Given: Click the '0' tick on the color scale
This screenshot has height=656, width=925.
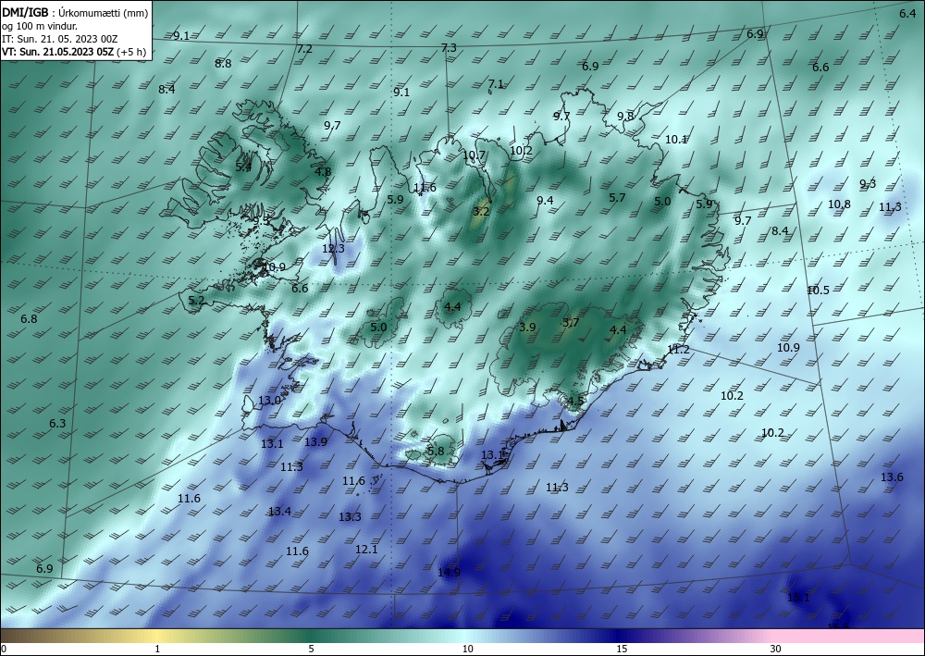Looking at the screenshot, I should pyautogui.click(x=4, y=649).
